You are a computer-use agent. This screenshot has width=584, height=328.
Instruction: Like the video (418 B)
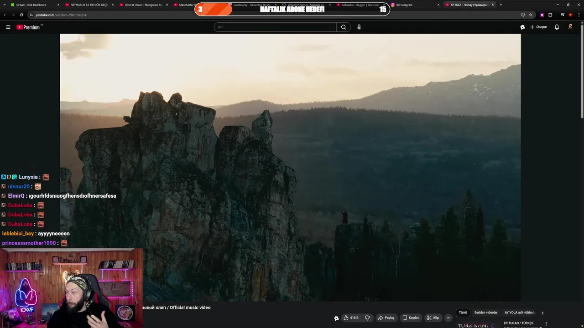[x=351, y=318]
